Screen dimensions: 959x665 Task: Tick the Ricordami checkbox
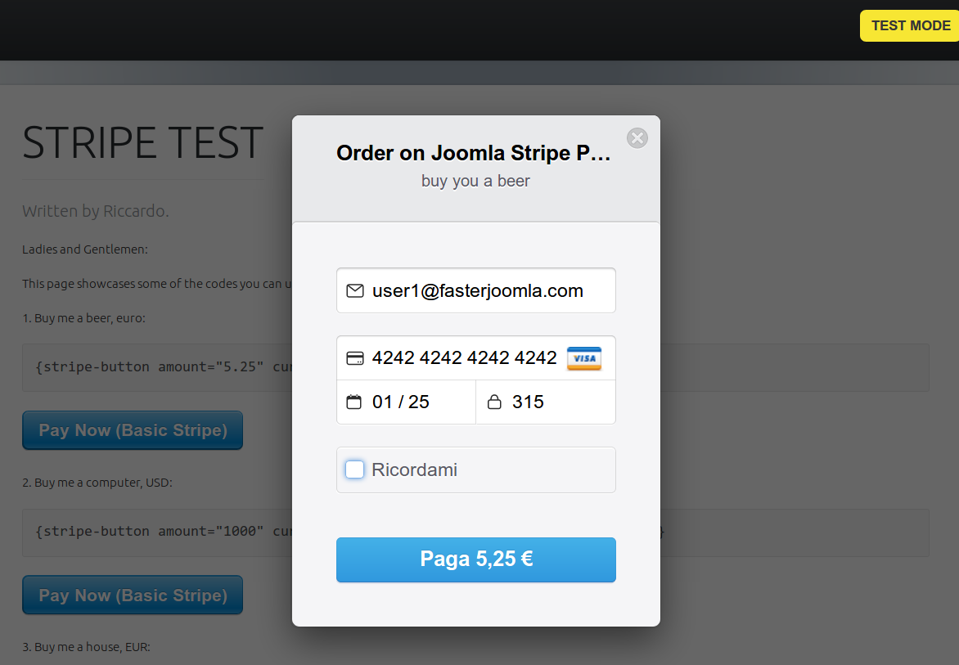(x=355, y=470)
